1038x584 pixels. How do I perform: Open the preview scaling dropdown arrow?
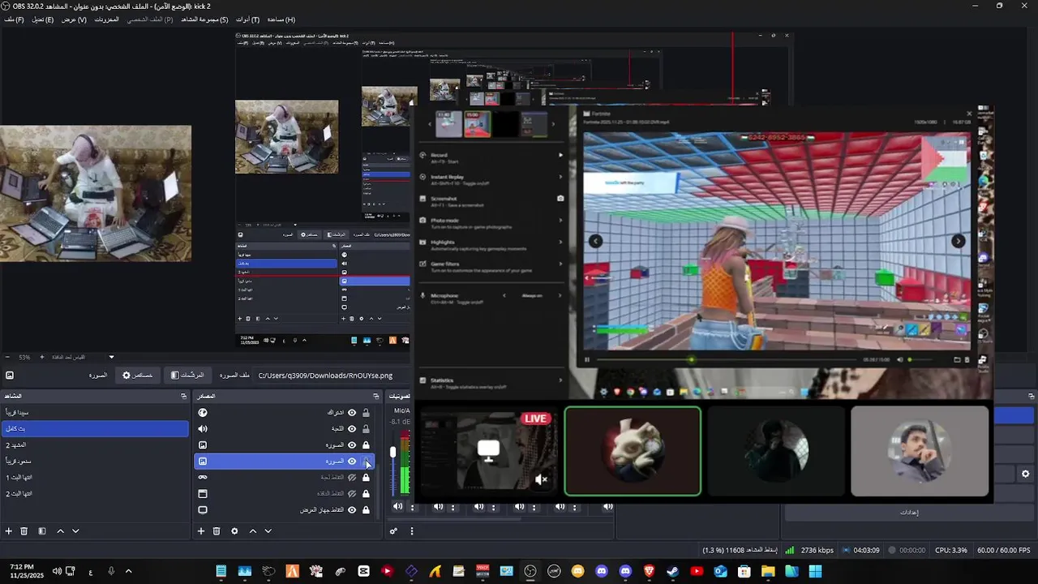click(x=111, y=357)
